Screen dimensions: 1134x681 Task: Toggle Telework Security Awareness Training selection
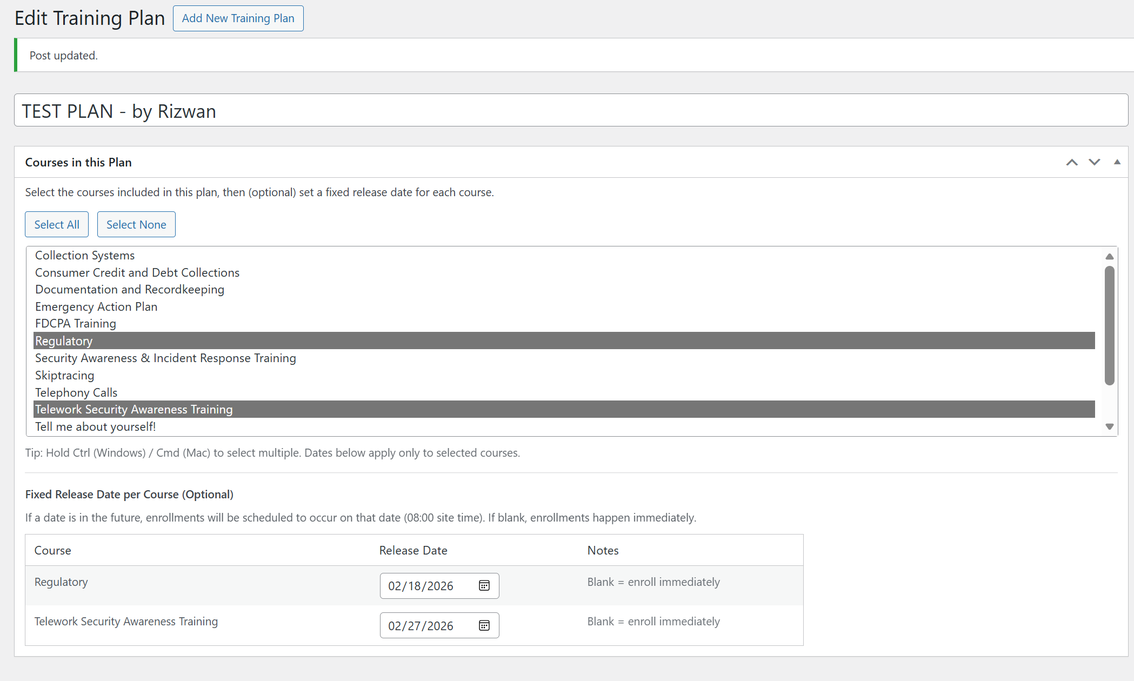pos(134,410)
